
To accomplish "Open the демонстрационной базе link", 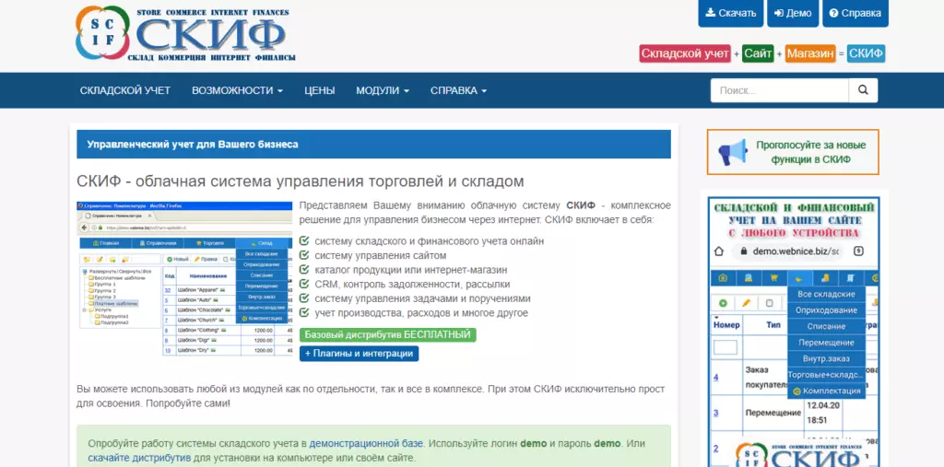I will 366,444.
